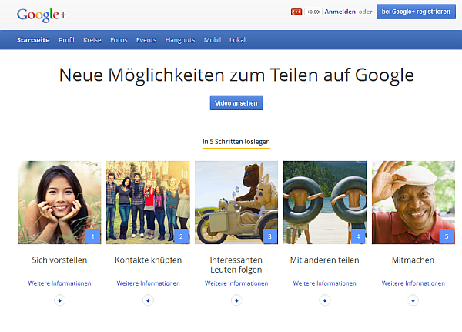Open Weitere Informationen under Mit anderen teilen
This screenshot has width=462, height=332.
click(325, 283)
